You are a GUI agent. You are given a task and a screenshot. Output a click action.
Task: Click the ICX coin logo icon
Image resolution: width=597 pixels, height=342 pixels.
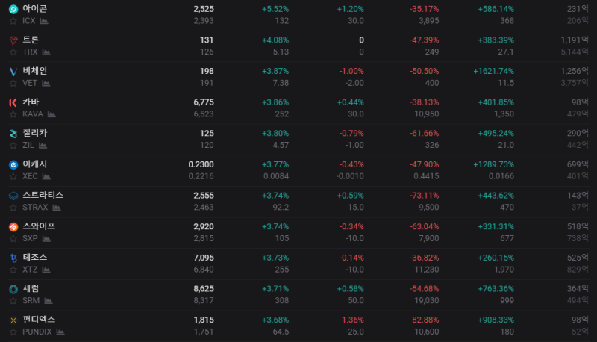click(13, 9)
